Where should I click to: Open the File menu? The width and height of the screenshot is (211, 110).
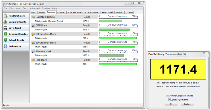5,8
